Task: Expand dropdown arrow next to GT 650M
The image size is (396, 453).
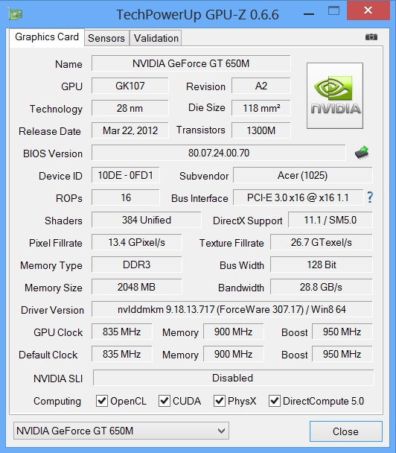Action: point(221,431)
